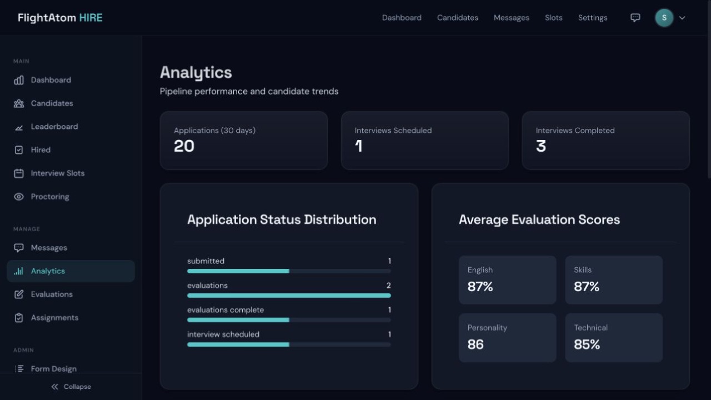
Task: Click the user avatar with letter S
Action: (x=664, y=18)
